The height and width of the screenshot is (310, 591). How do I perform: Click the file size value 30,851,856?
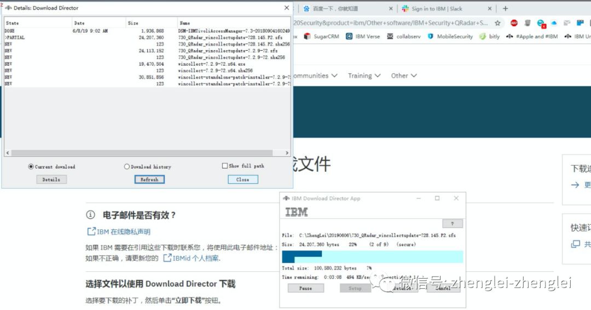(151, 77)
